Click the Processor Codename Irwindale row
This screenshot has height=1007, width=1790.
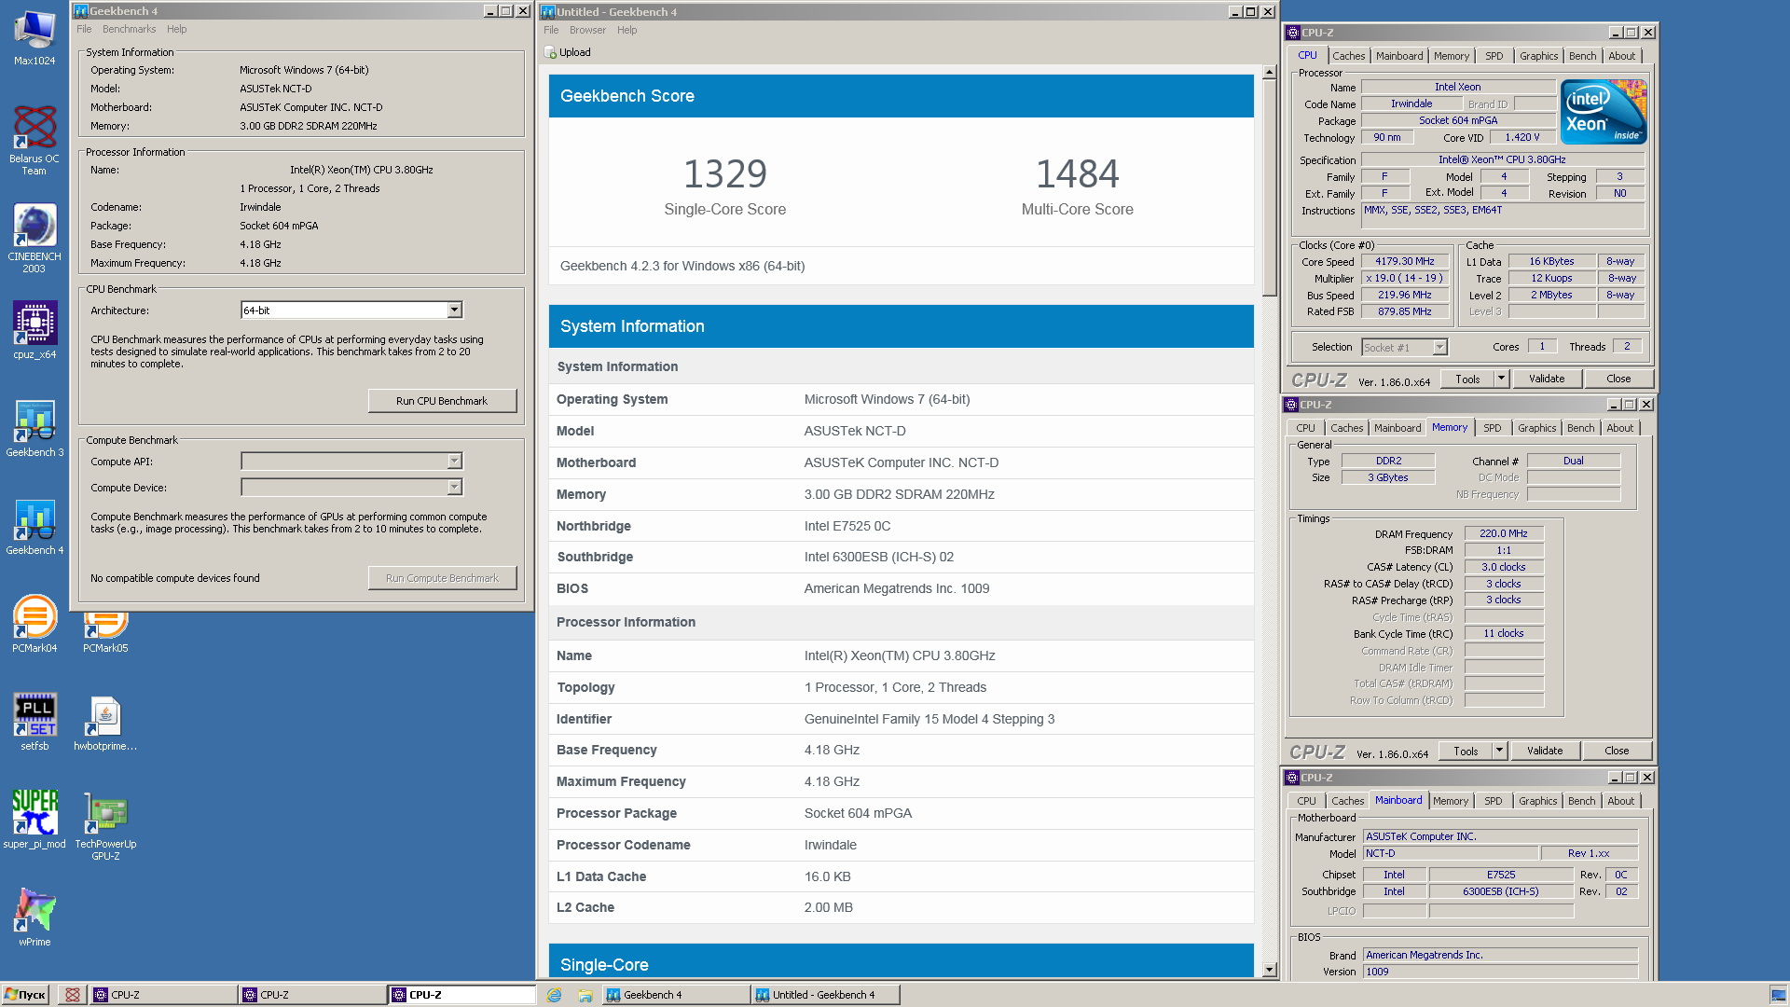pyautogui.click(x=901, y=845)
